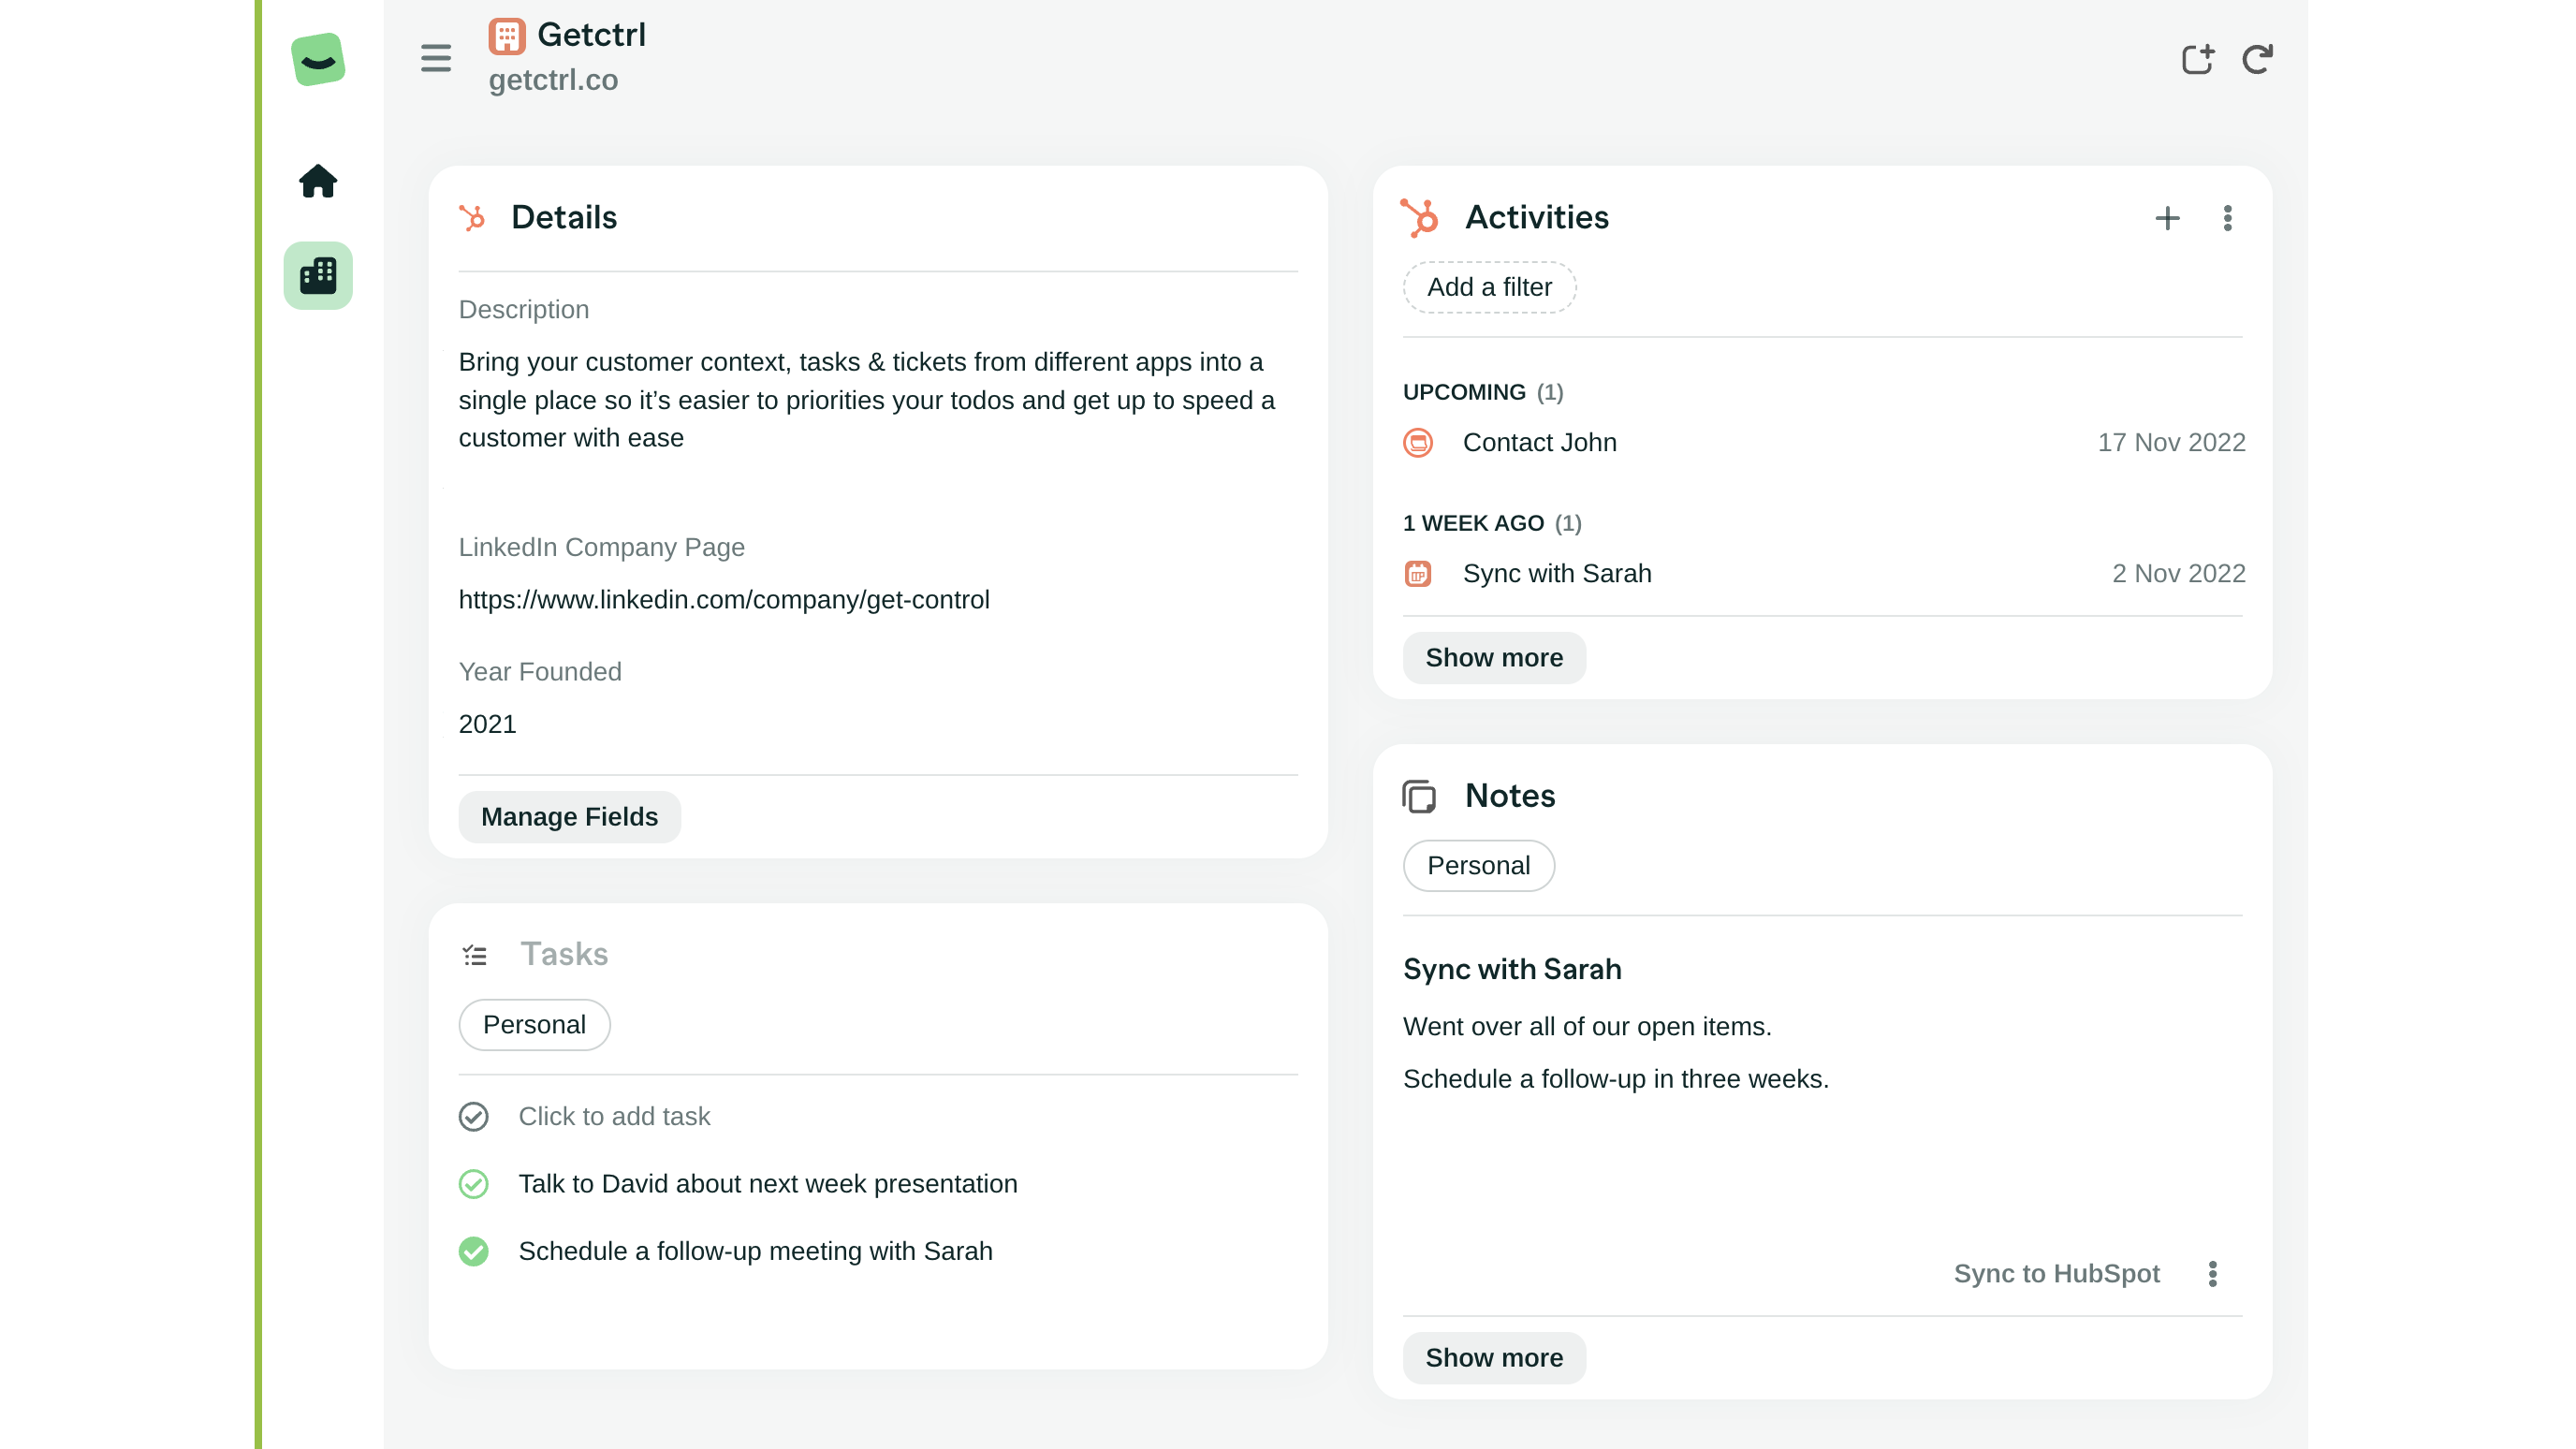
Task: Toggle the hamburger menu icon
Action: point(436,58)
